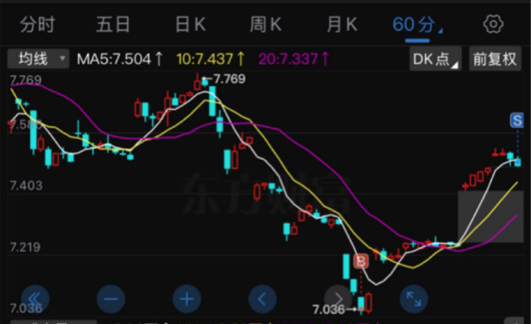Tap the red B buy marker
The height and width of the screenshot is (324, 531).
361,261
